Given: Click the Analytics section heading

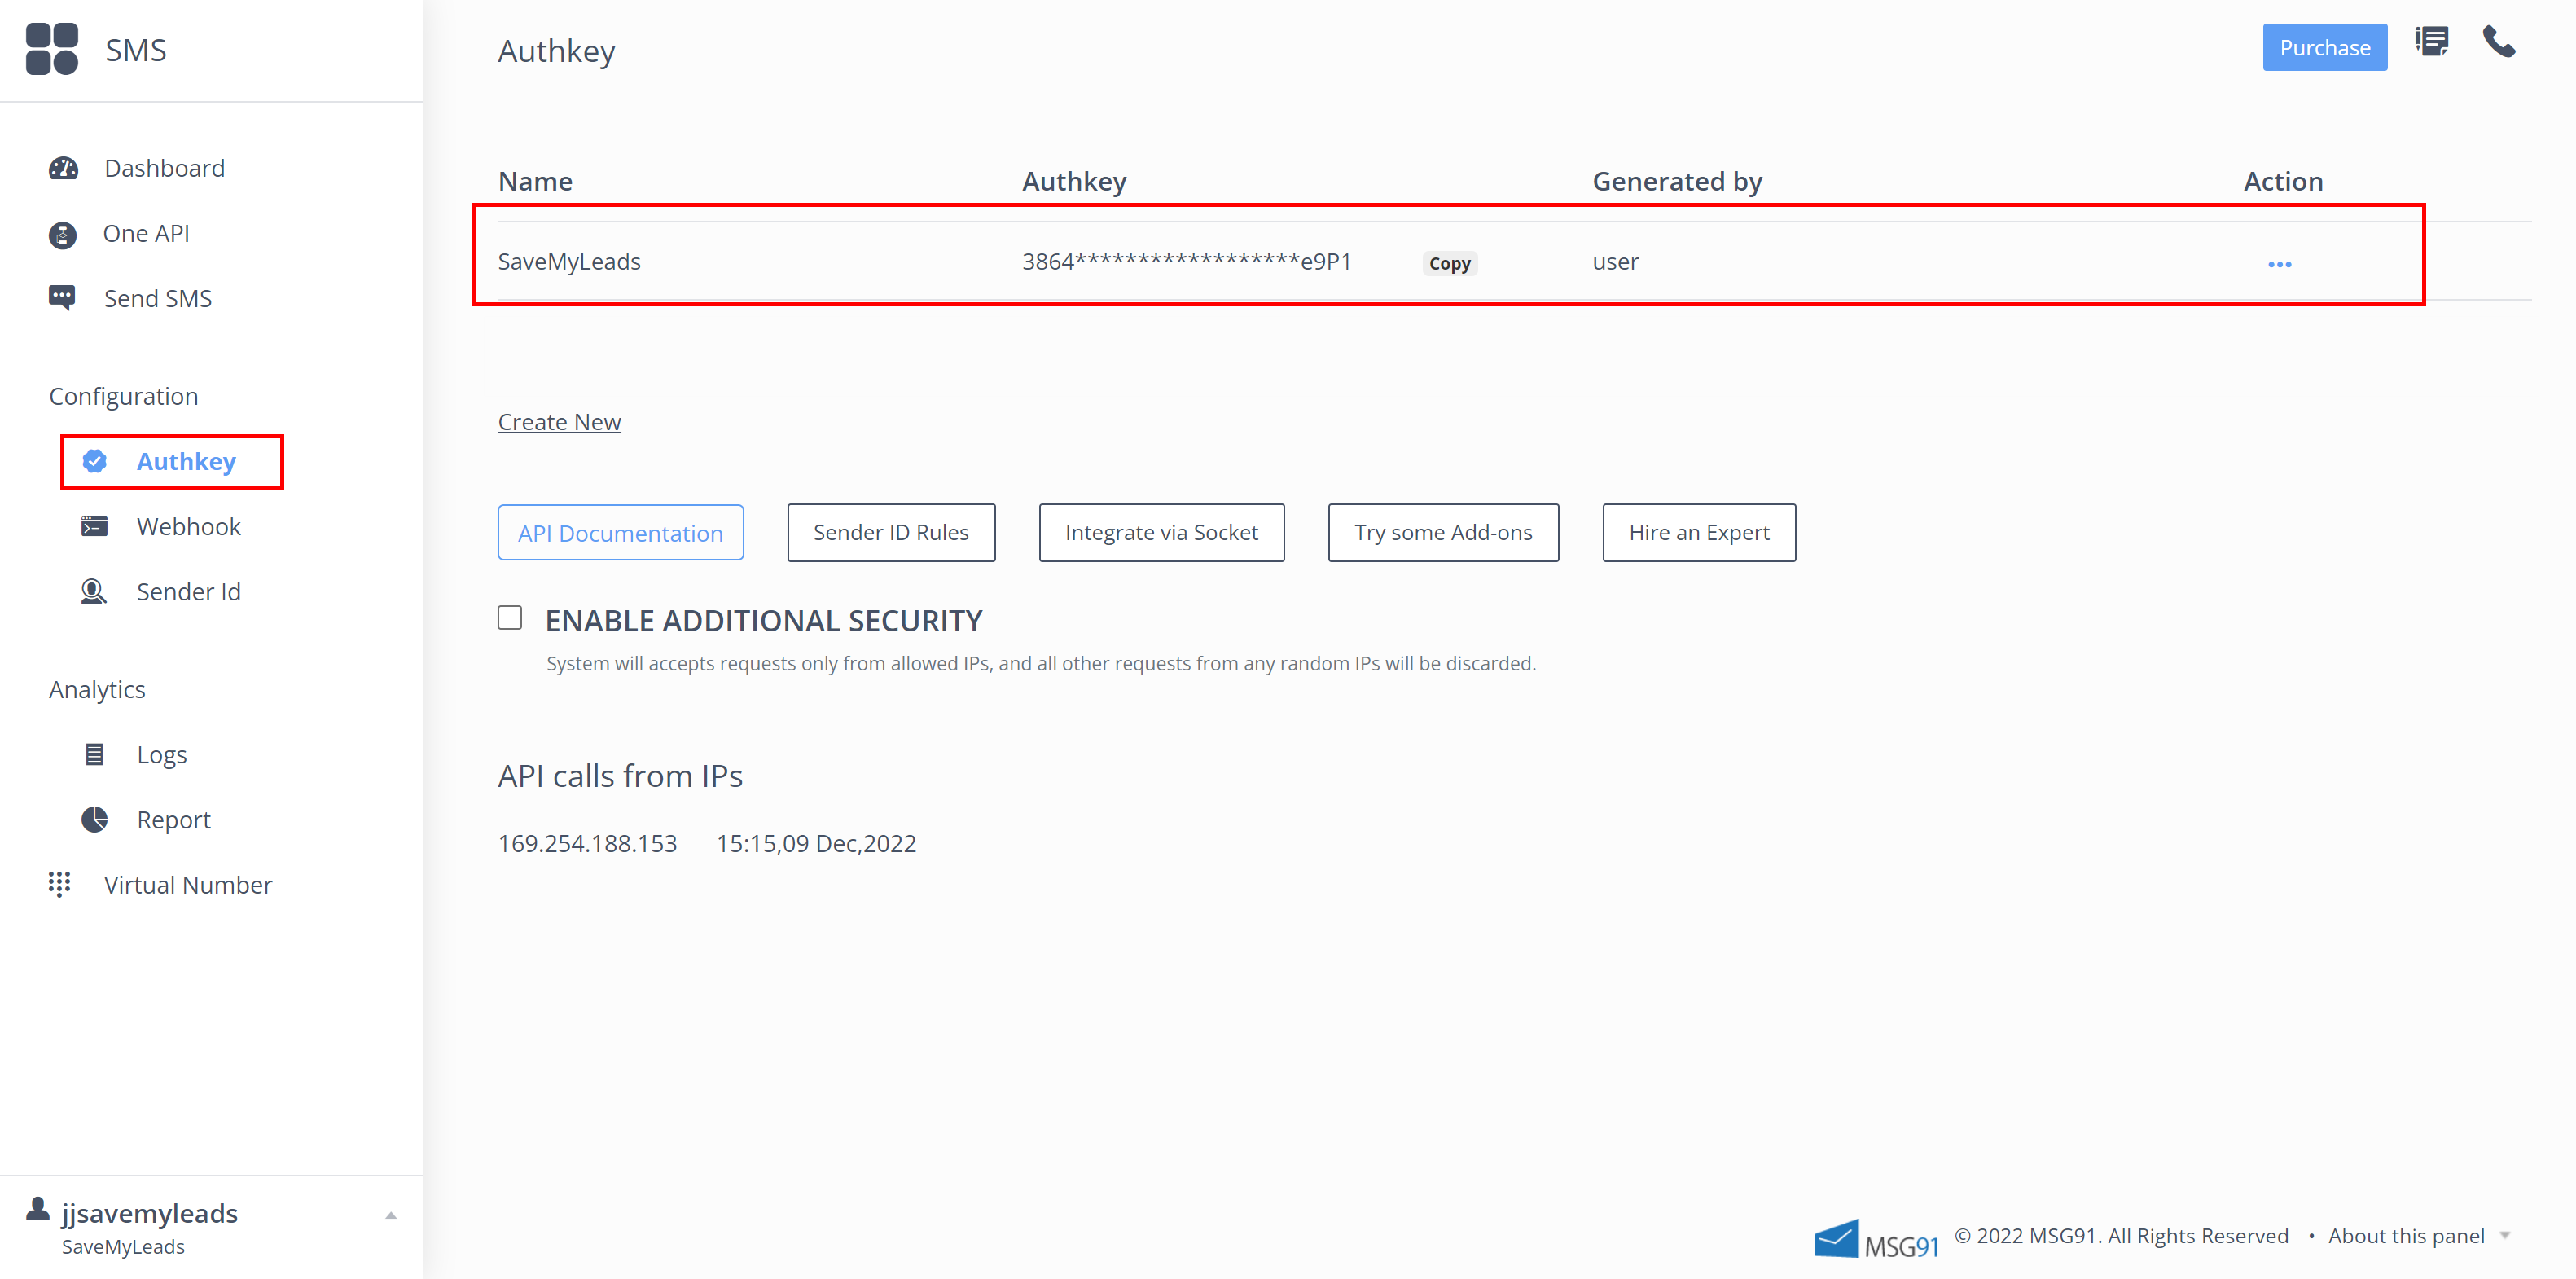Looking at the screenshot, I should click(x=97, y=690).
